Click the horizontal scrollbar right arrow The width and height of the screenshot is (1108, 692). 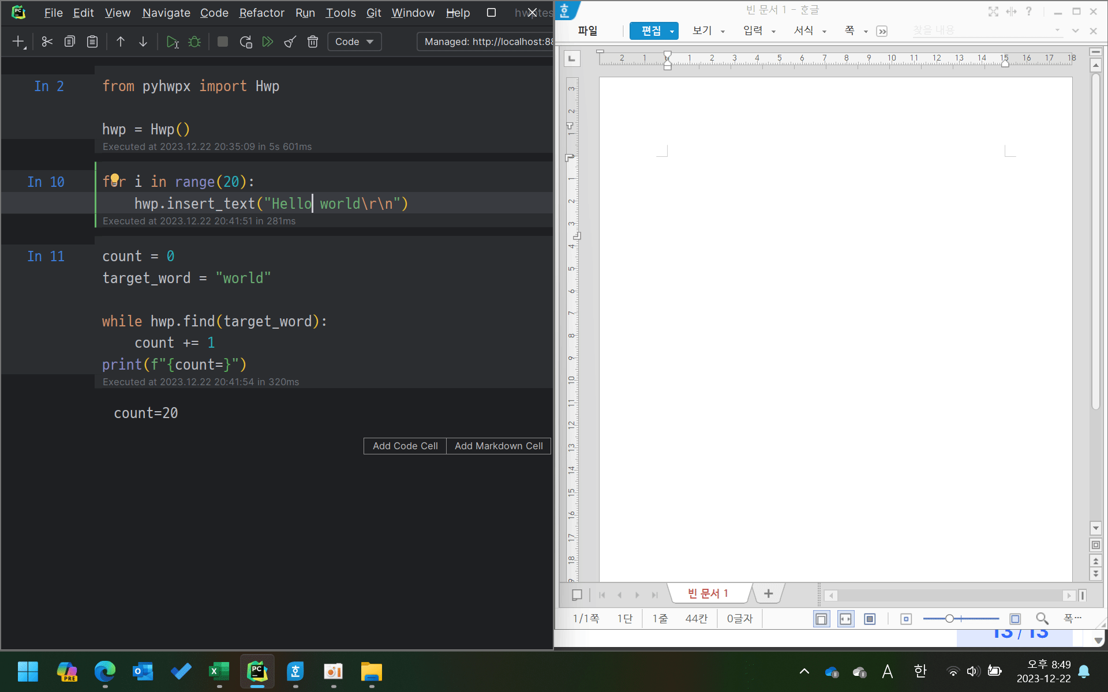coord(1069,595)
